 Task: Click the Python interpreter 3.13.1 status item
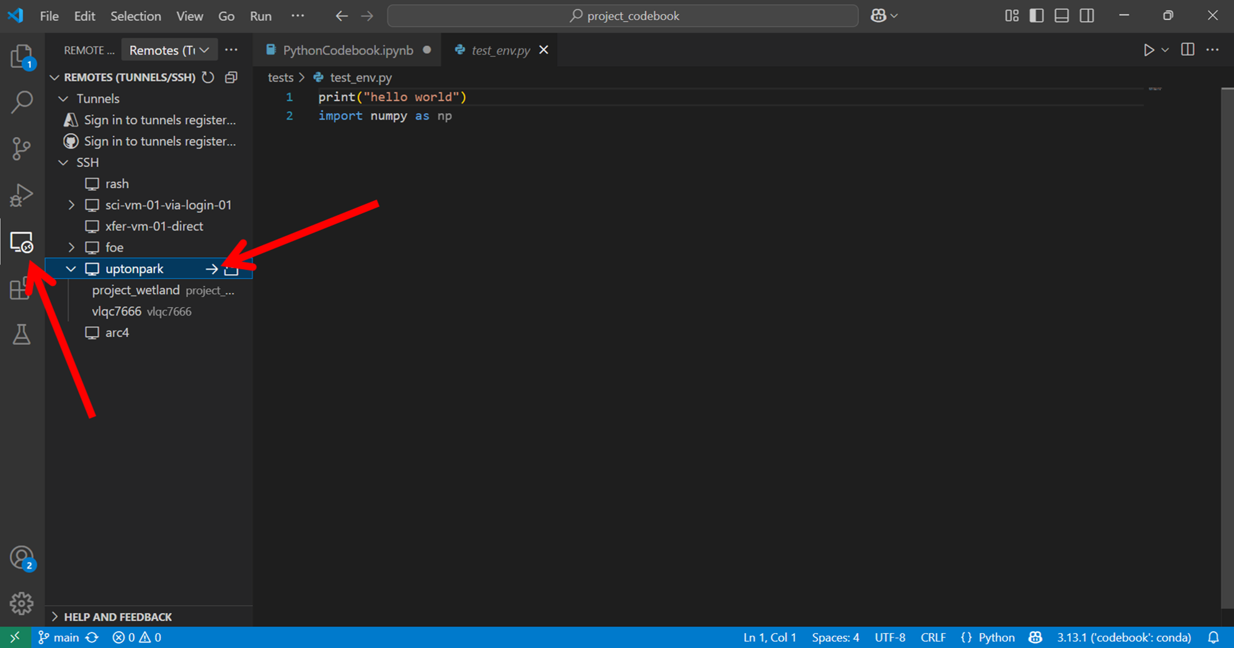click(1124, 637)
